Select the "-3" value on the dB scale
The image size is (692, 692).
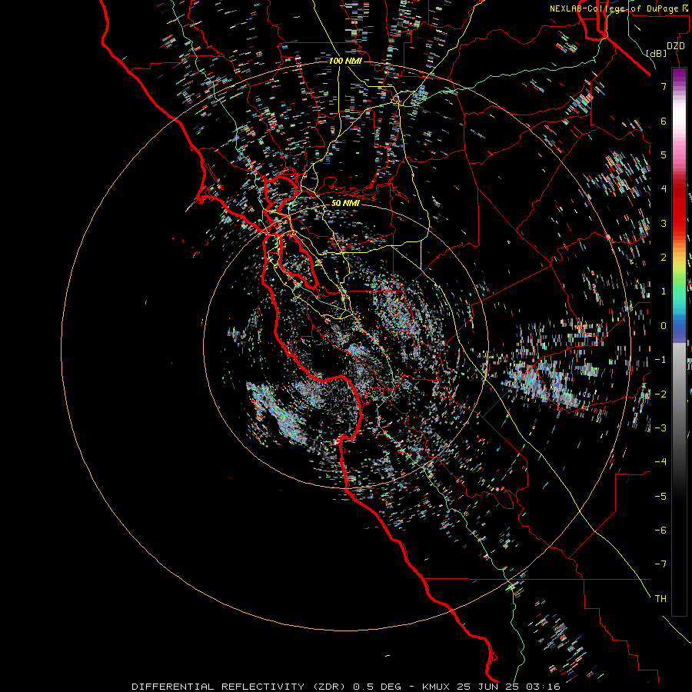[x=660, y=428]
